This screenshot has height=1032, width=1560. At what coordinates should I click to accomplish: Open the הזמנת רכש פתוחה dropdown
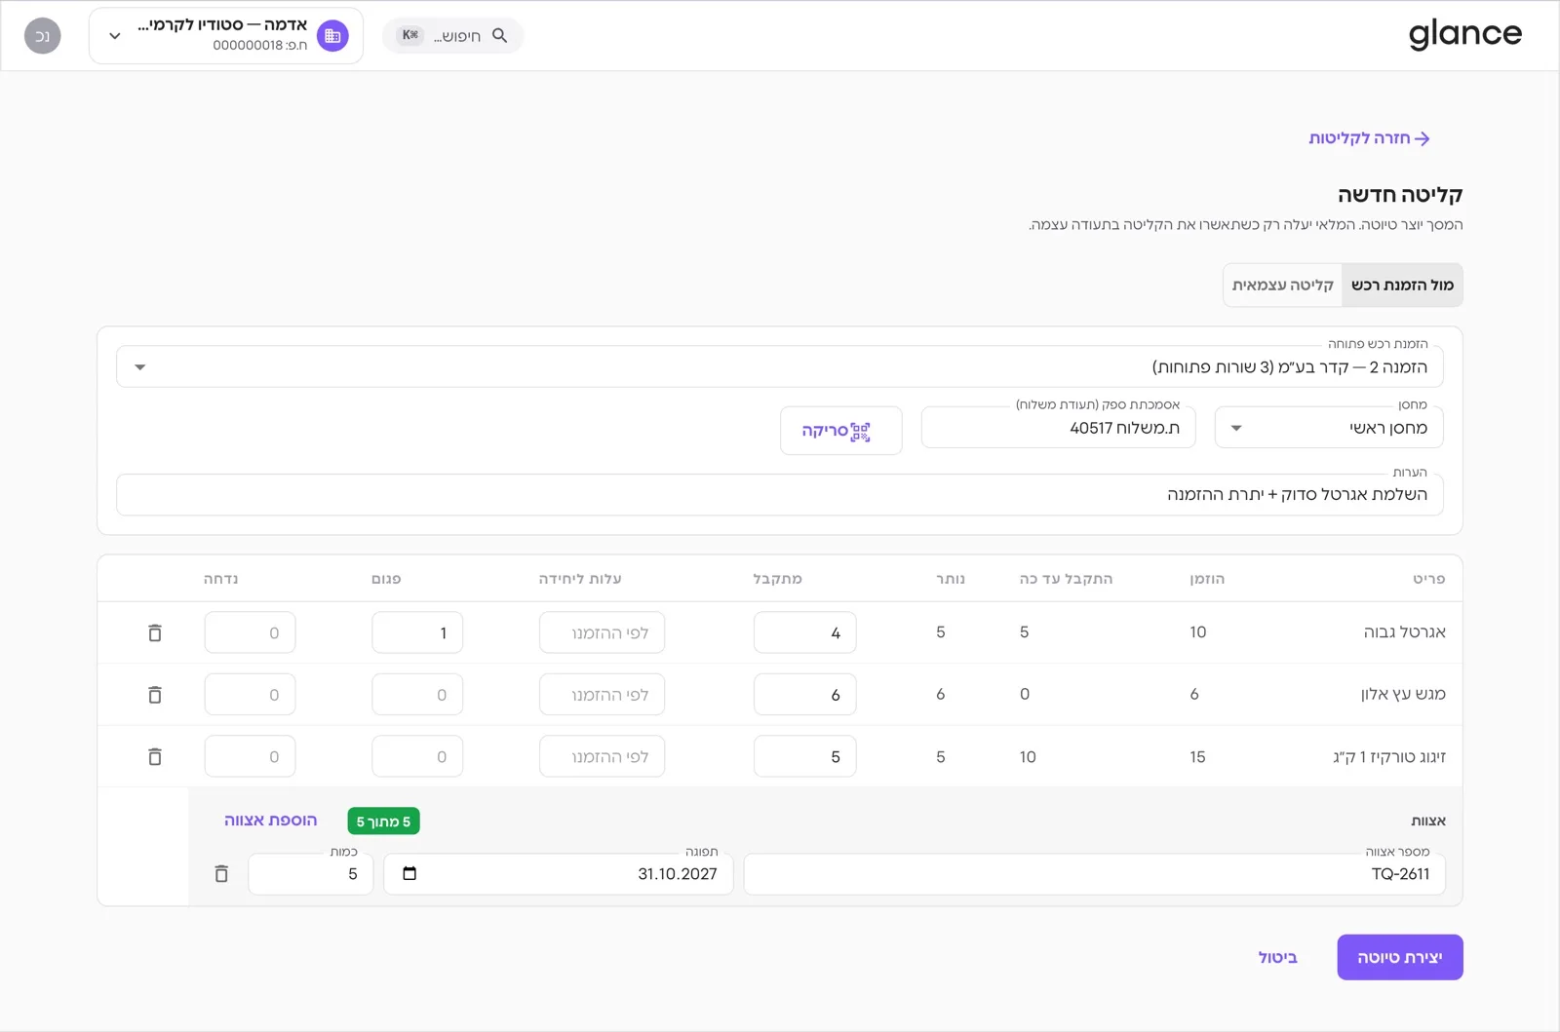(779, 366)
